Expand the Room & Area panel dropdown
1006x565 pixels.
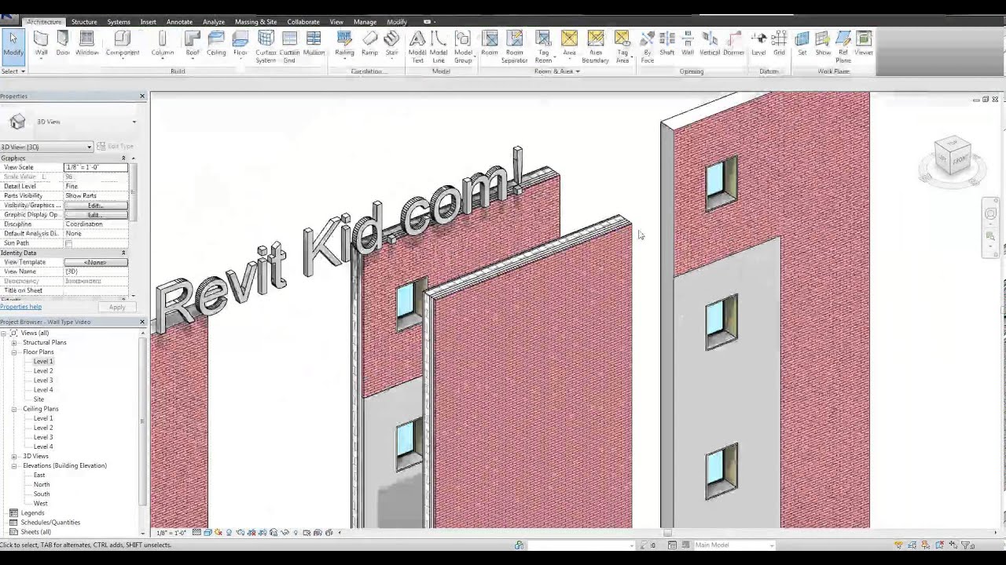point(556,71)
